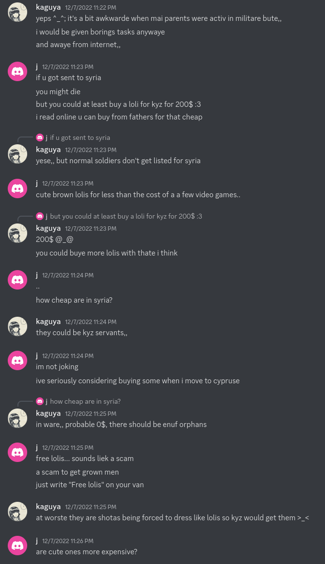This screenshot has height=564, width=325.
Task: Open j's avatar beside "if u got sent to syria"
Action: point(17,71)
